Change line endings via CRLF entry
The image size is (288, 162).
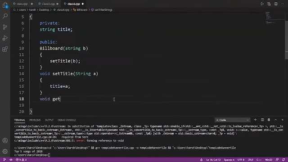[x=251, y=160]
